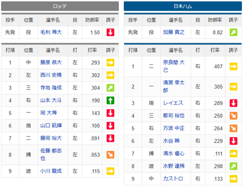245x187 pixels.
Task: Click batting average .298
Action: (218, 166)
